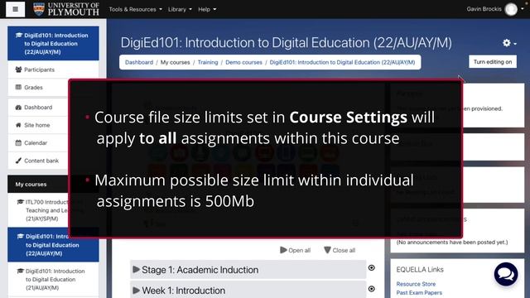
Task: Open Dashboard in the sidebar
Action: [x=38, y=107]
